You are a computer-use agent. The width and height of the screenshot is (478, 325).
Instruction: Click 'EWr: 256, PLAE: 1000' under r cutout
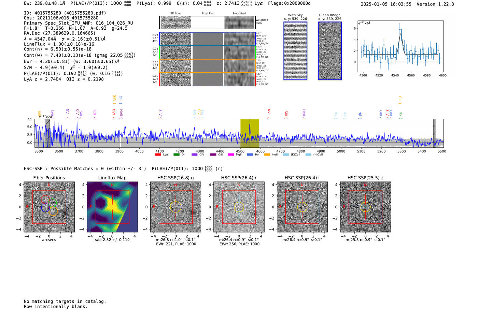tap(239, 244)
